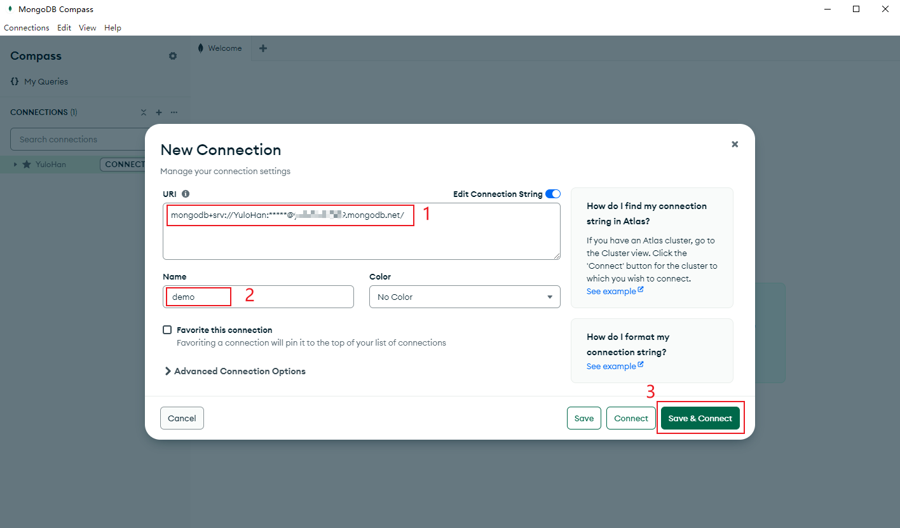Open connections more options ellipsis
Image resolution: width=900 pixels, height=528 pixels.
pos(174,112)
